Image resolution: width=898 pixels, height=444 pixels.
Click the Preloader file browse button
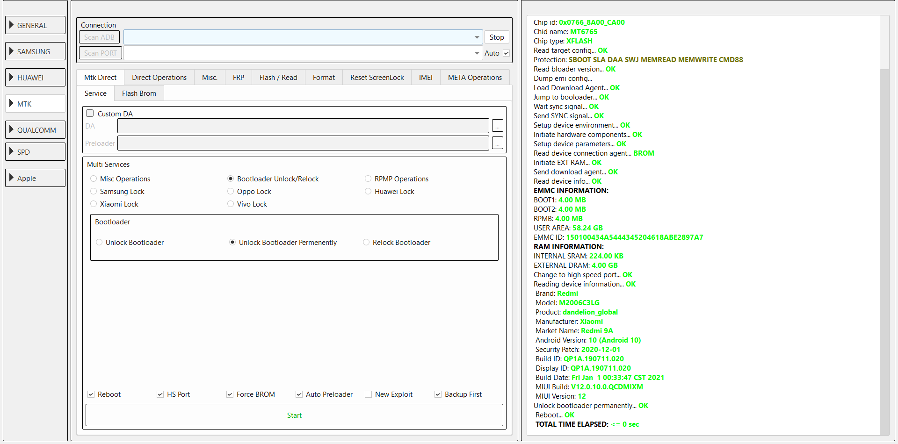[498, 143]
